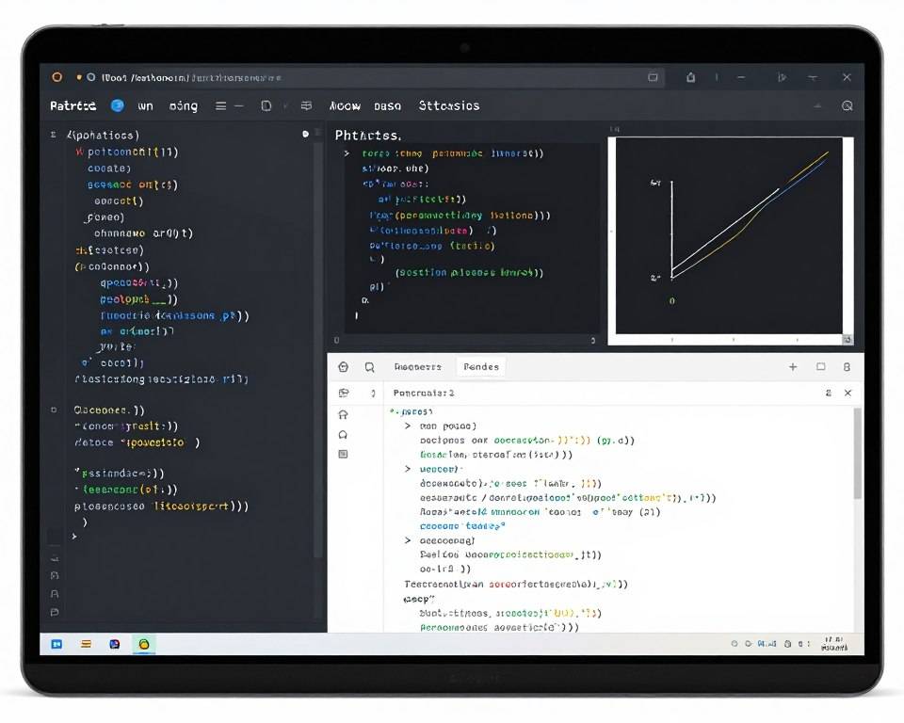Switch to the Pandes tab in the console

click(x=481, y=366)
